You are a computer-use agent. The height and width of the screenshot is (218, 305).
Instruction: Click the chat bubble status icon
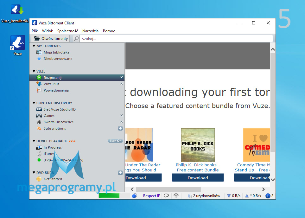coord(166,196)
